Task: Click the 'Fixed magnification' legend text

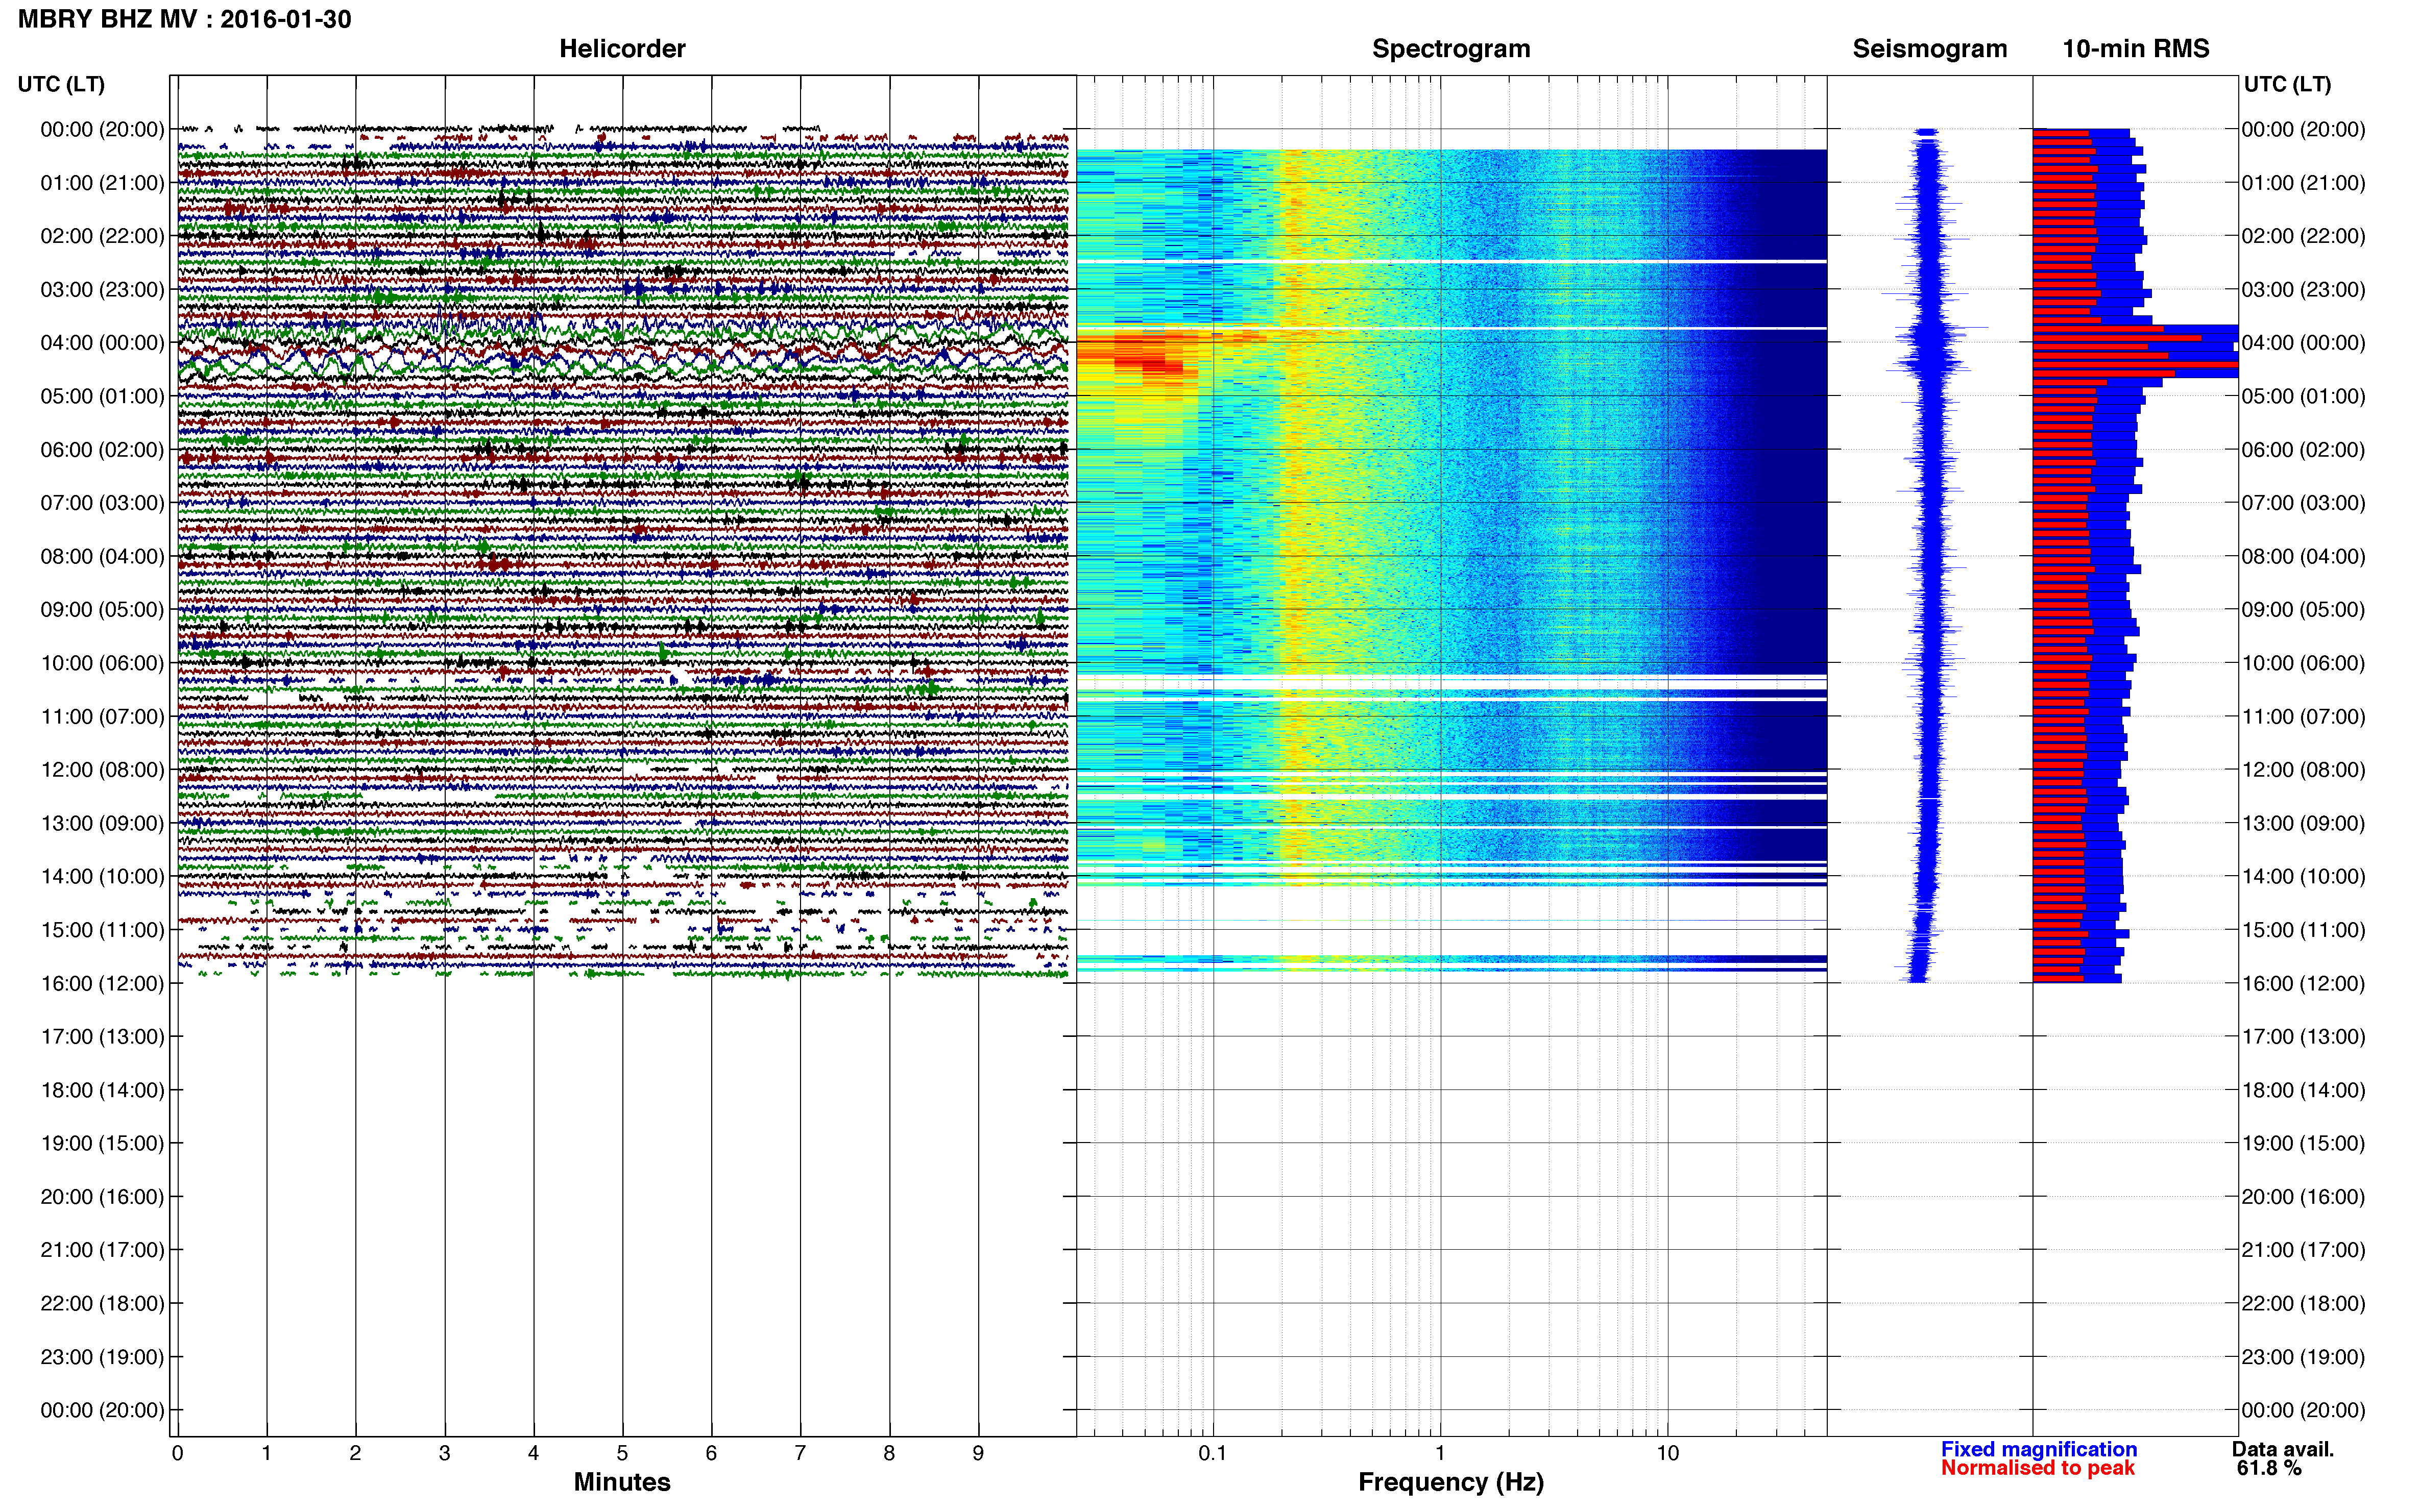Action: coord(2039,1449)
